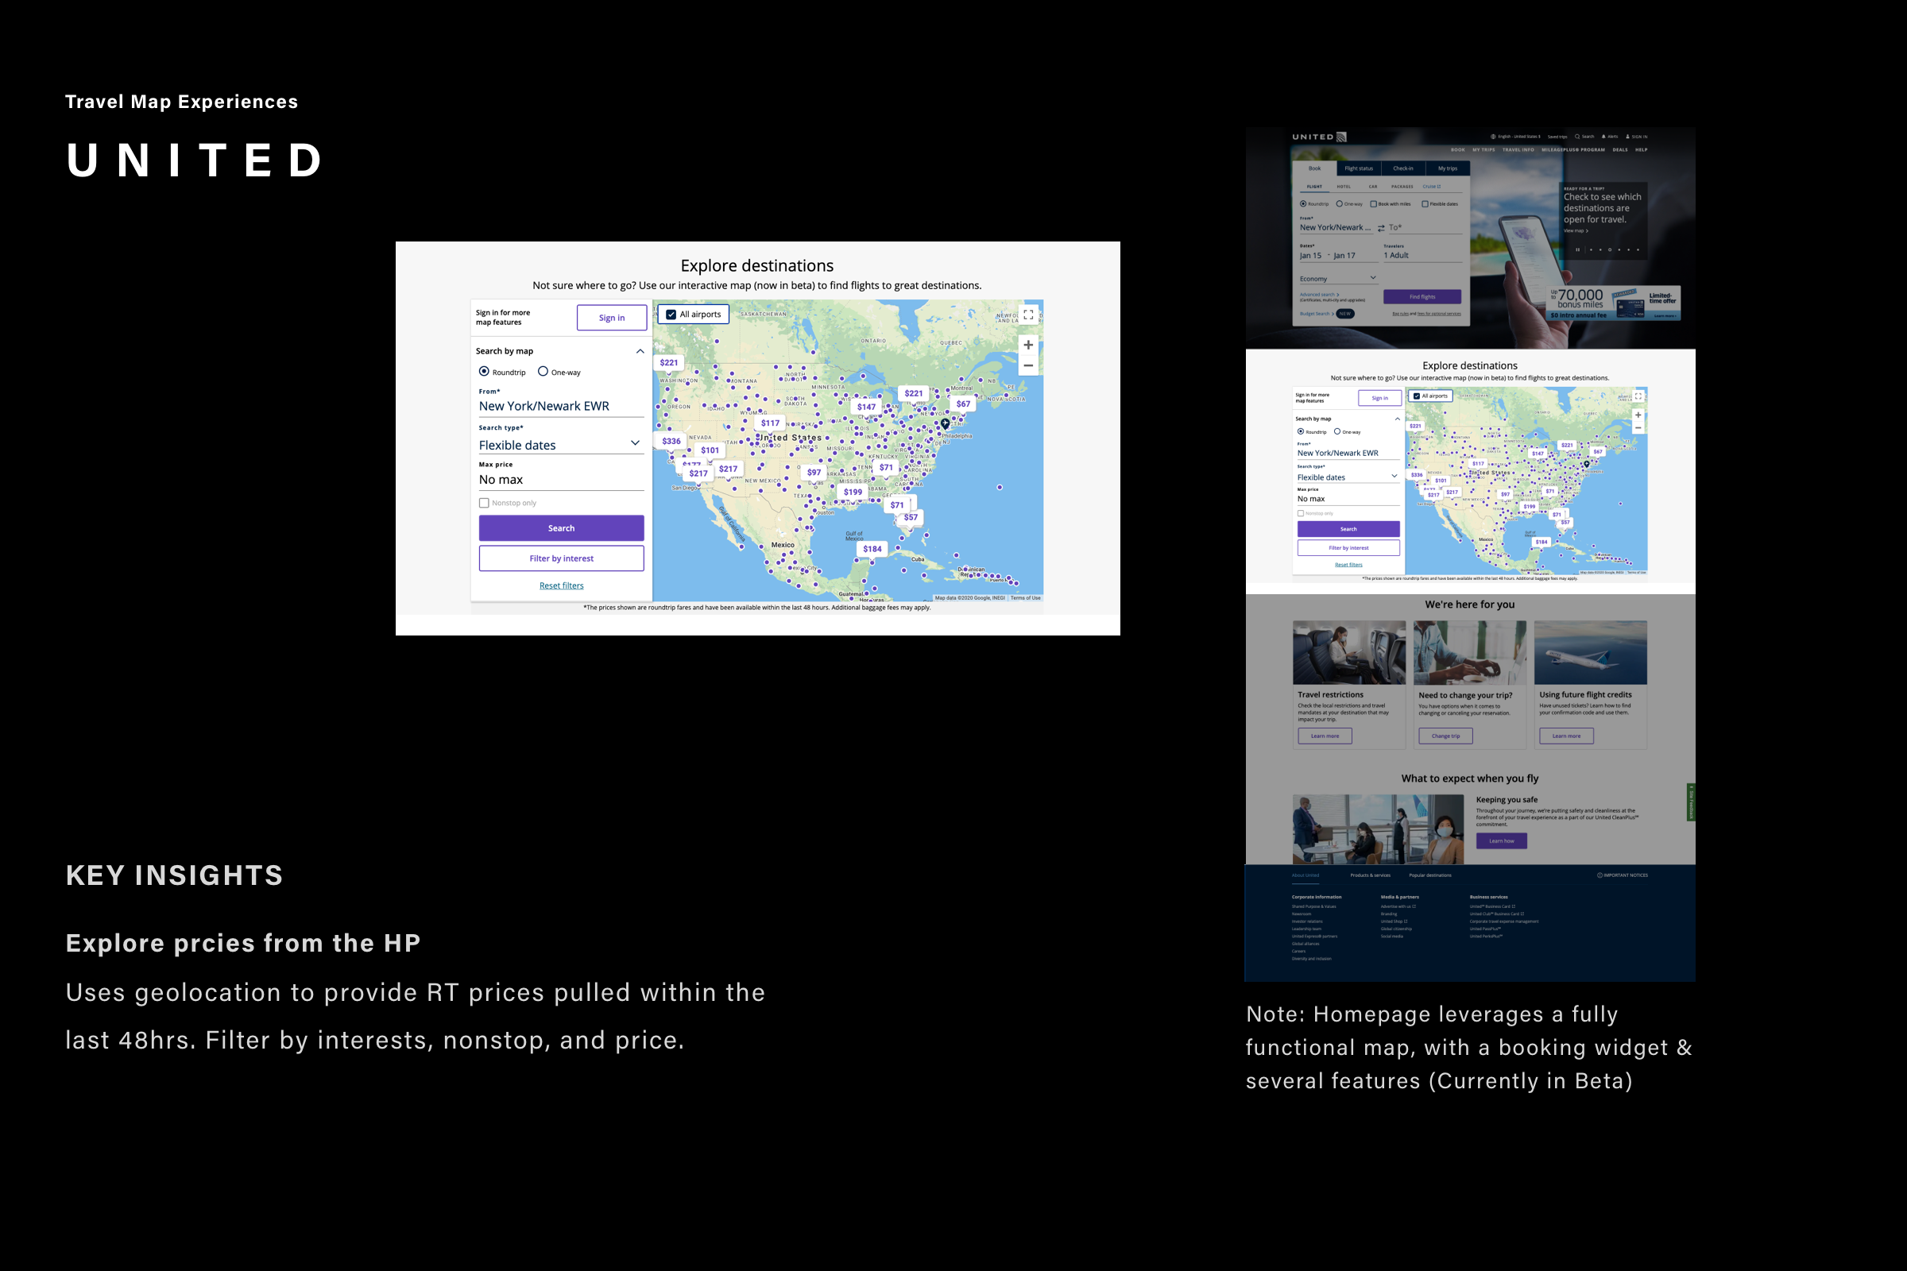Click Sign in button in enlarged map panel
The height and width of the screenshot is (1271, 1907).
(612, 318)
